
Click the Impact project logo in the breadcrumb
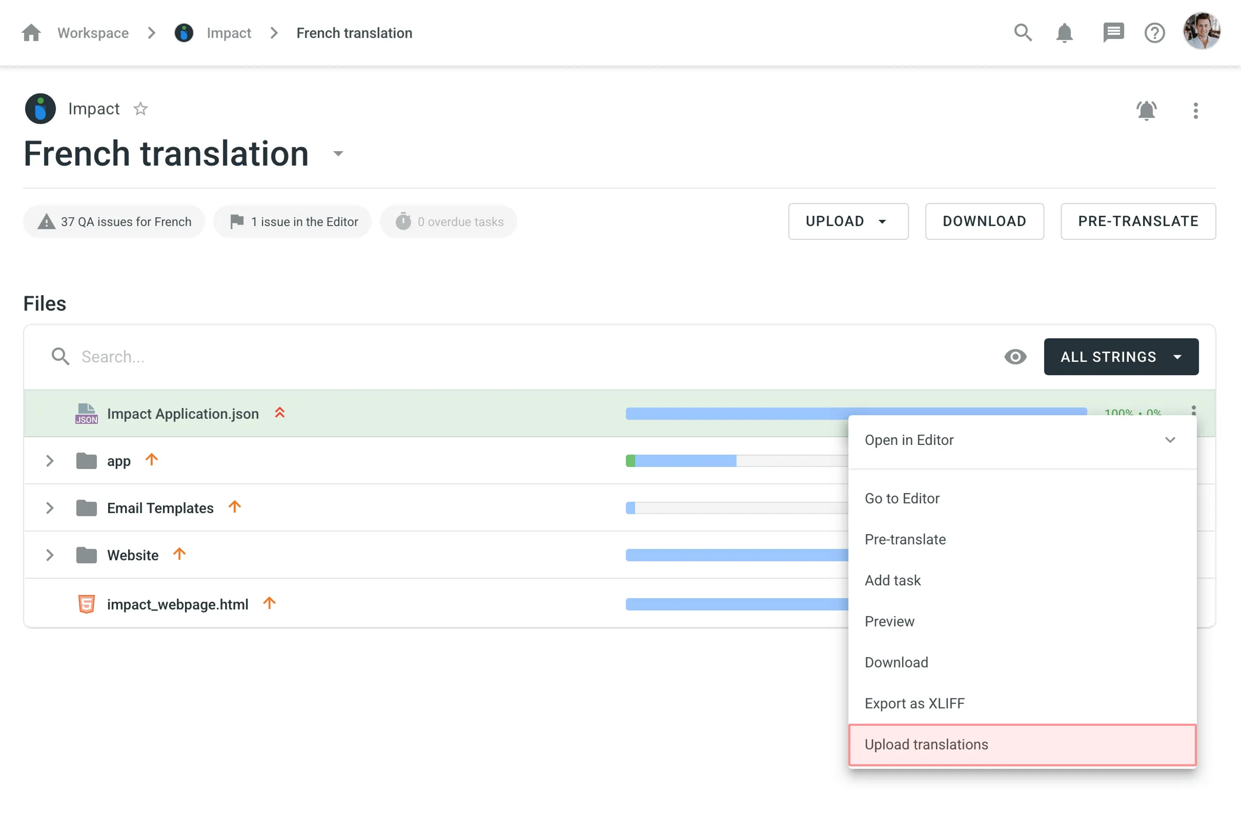[x=184, y=32]
